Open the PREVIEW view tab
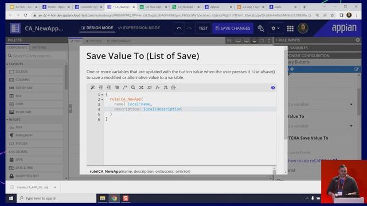Viewport: 367px width, 206px height. pyautogui.click(x=93, y=41)
